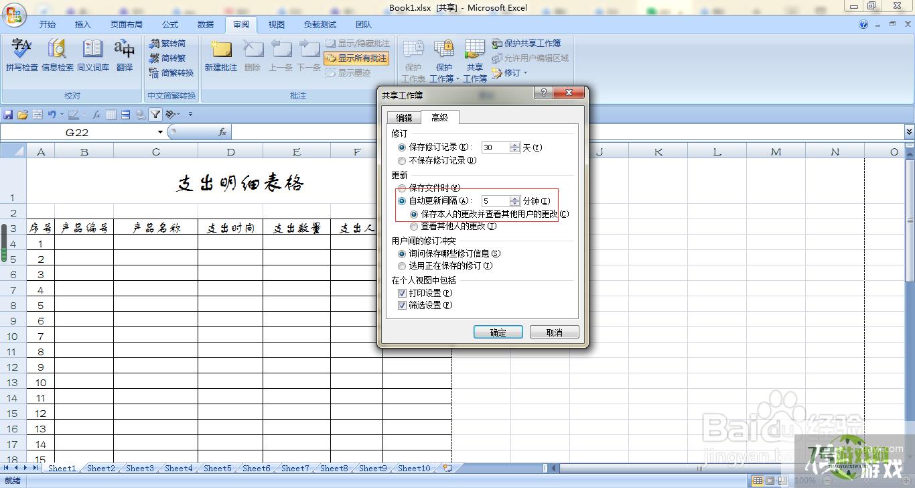This screenshot has width=915, height=488.
Task: Click the Name Box showing G22
Action: point(78,133)
